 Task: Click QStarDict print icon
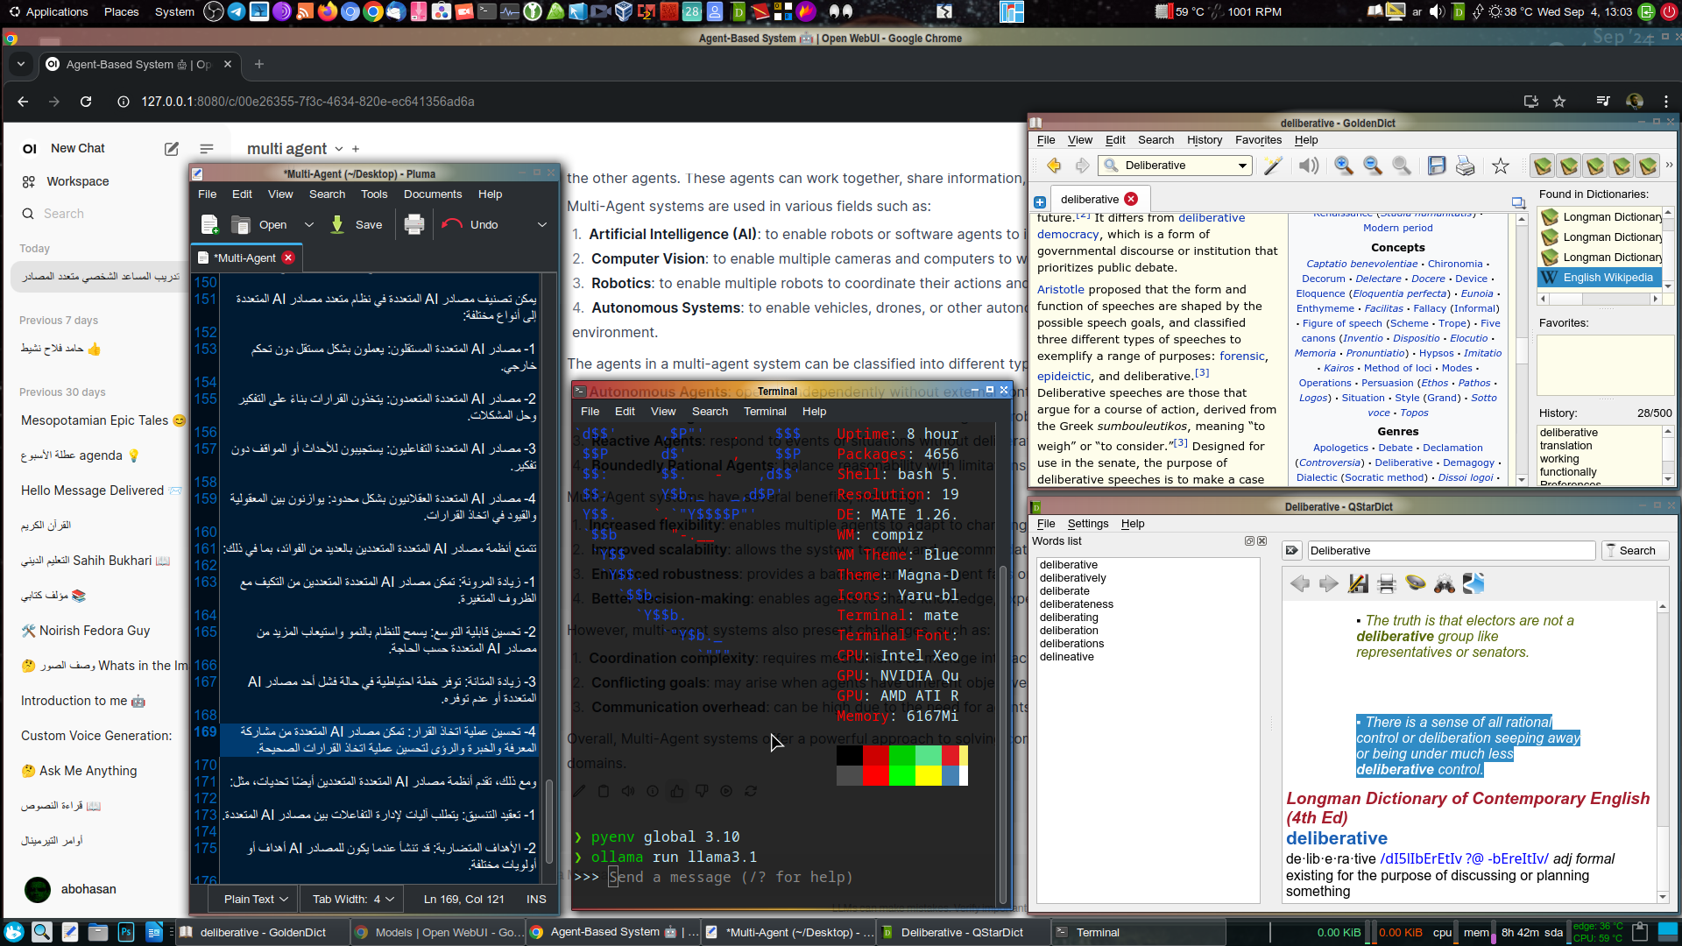(x=1387, y=583)
